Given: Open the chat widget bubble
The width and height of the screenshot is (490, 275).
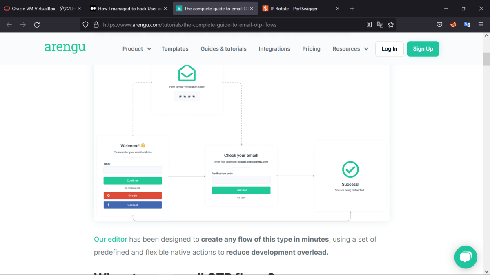Looking at the screenshot, I should coord(465,257).
